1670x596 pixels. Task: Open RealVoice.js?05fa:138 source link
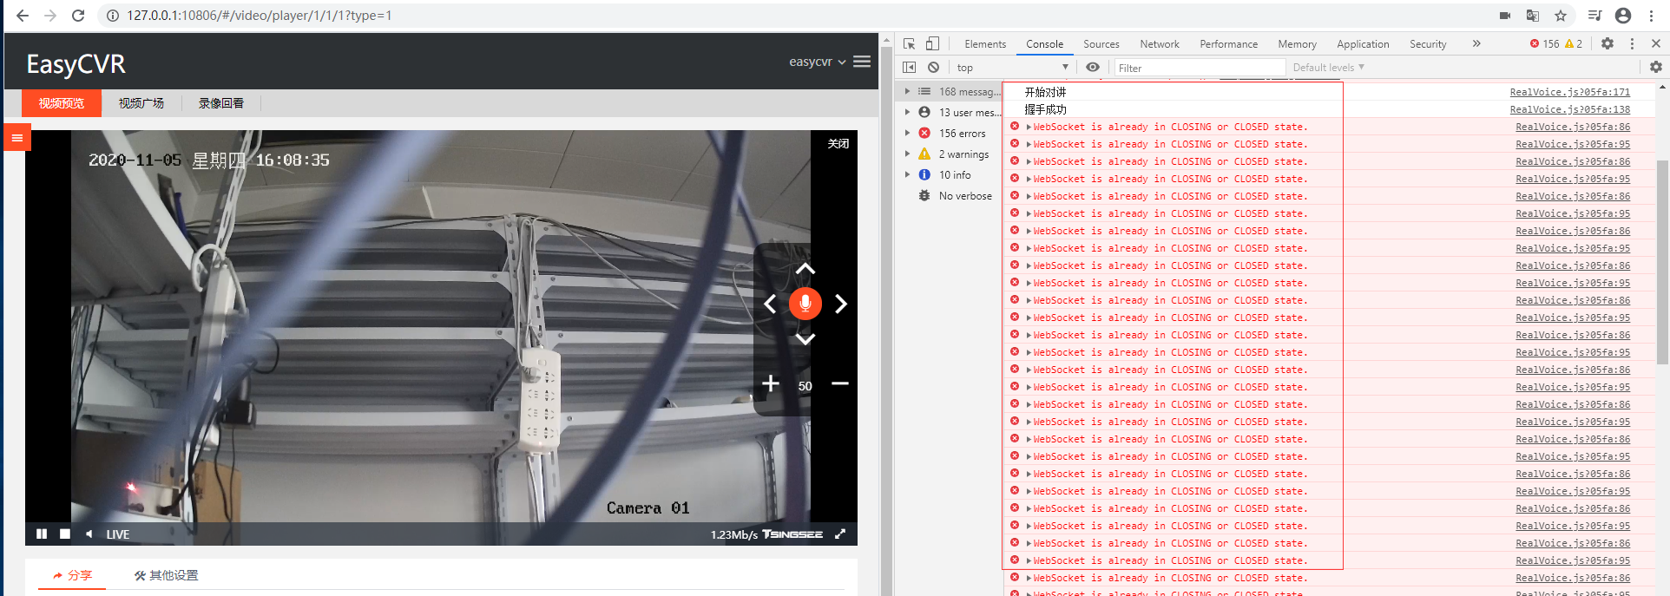coord(1569,109)
